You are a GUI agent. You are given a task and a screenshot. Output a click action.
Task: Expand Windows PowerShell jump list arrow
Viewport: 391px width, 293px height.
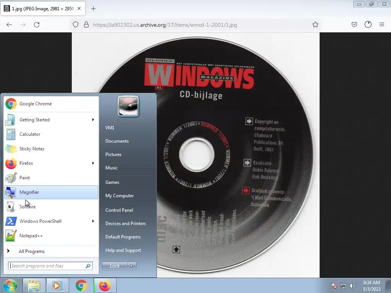[x=93, y=221]
